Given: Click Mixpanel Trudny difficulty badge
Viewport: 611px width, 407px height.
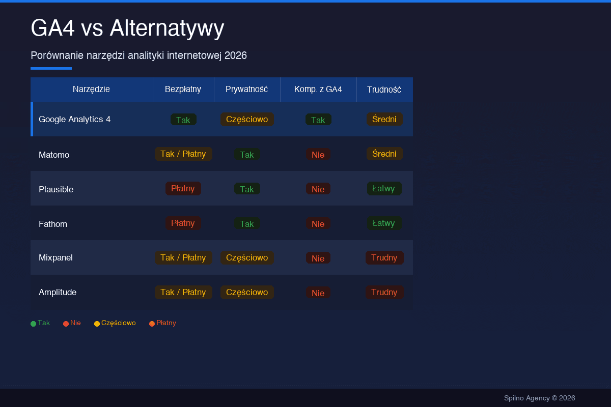Looking at the screenshot, I should tap(384, 257).
